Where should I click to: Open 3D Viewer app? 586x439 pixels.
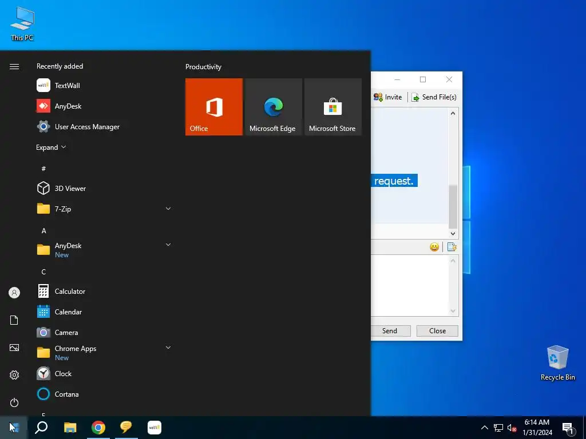coord(105,188)
